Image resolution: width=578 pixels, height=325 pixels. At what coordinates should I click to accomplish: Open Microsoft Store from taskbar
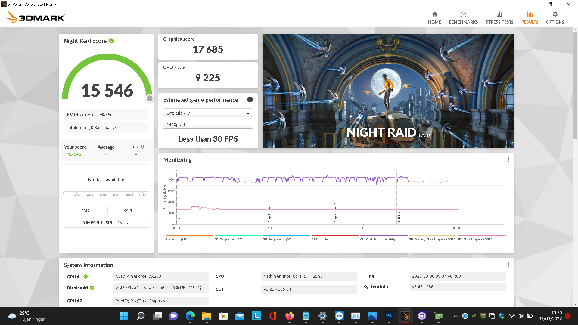point(223,316)
